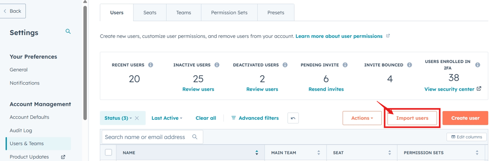Open the Actions dropdown menu
This screenshot has height=161, width=492.
[x=362, y=118]
